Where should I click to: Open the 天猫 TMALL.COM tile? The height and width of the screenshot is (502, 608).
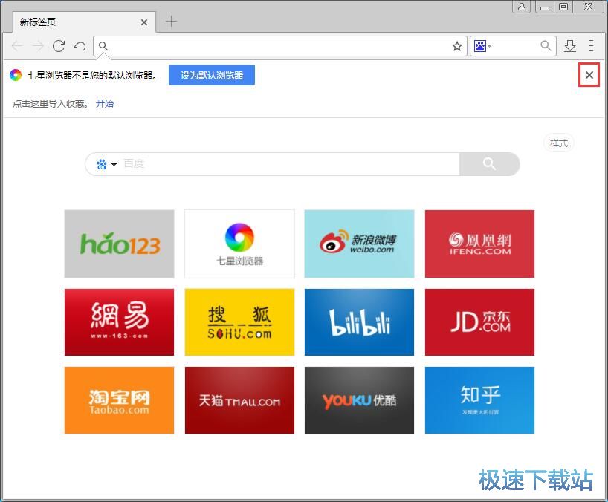[x=239, y=400]
